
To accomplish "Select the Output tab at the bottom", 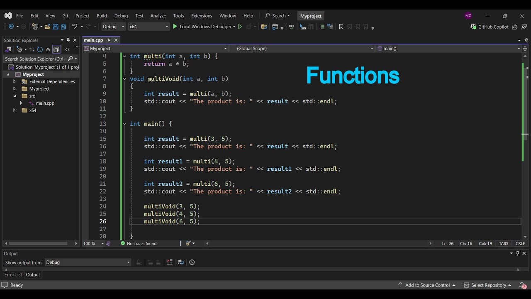I will pyautogui.click(x=33, y=274).
